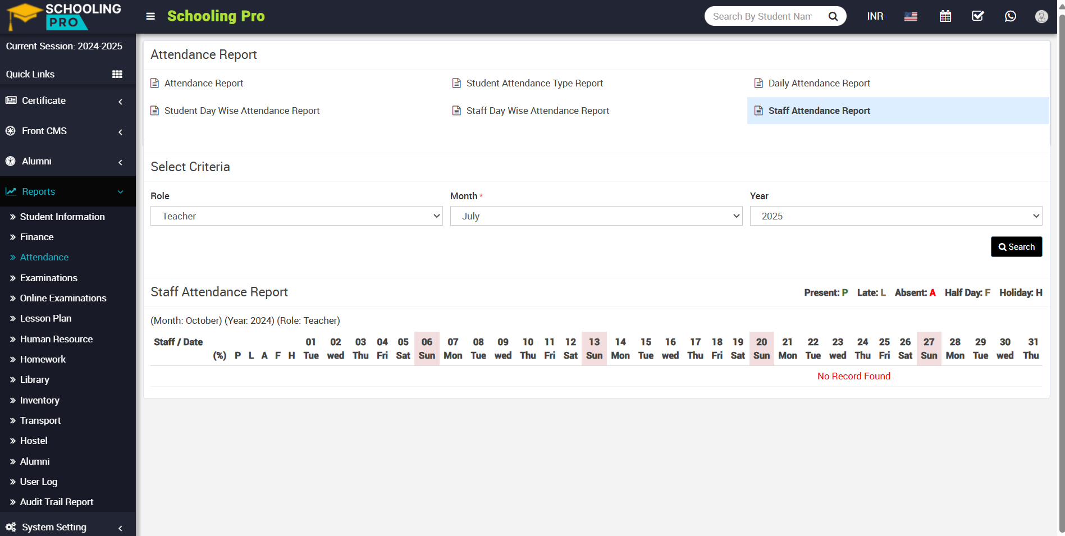1065x536 pixels.
Task: Open Transport reports in sidebar
Action: tap(40, 420)
